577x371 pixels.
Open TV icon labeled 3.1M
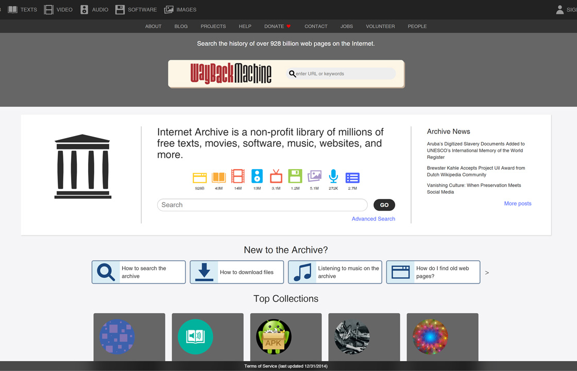[276, 176]
